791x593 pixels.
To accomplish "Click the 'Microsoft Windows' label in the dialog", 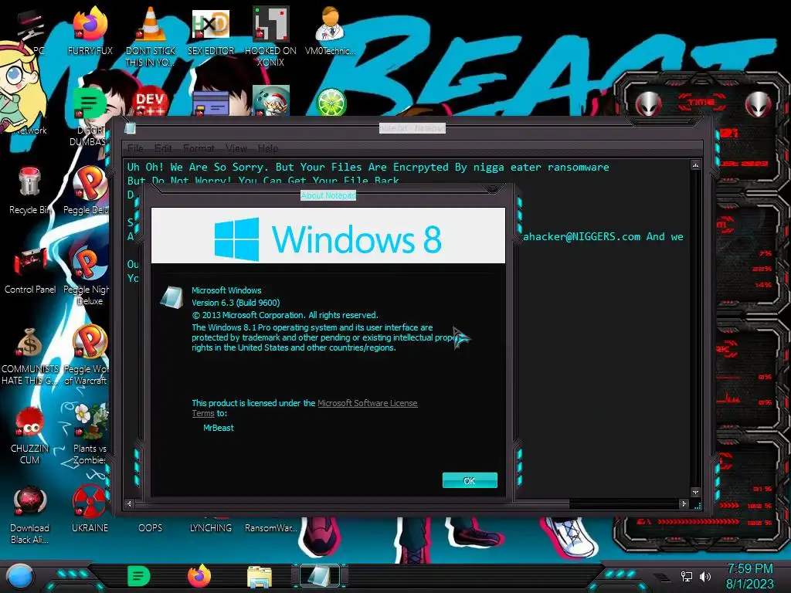I will (226, 290).
